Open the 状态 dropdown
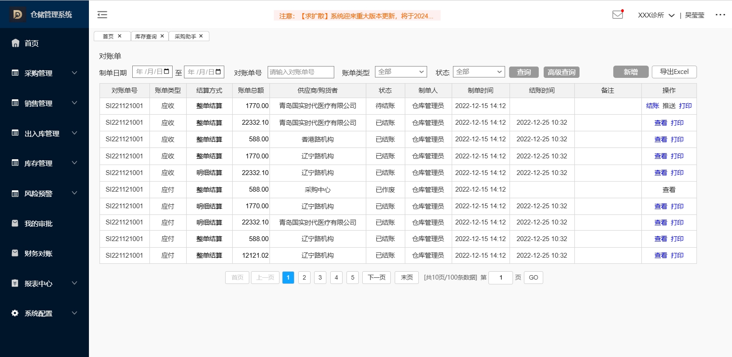The image size is (732, 357). pyautogui.click(x=479, y=72)
